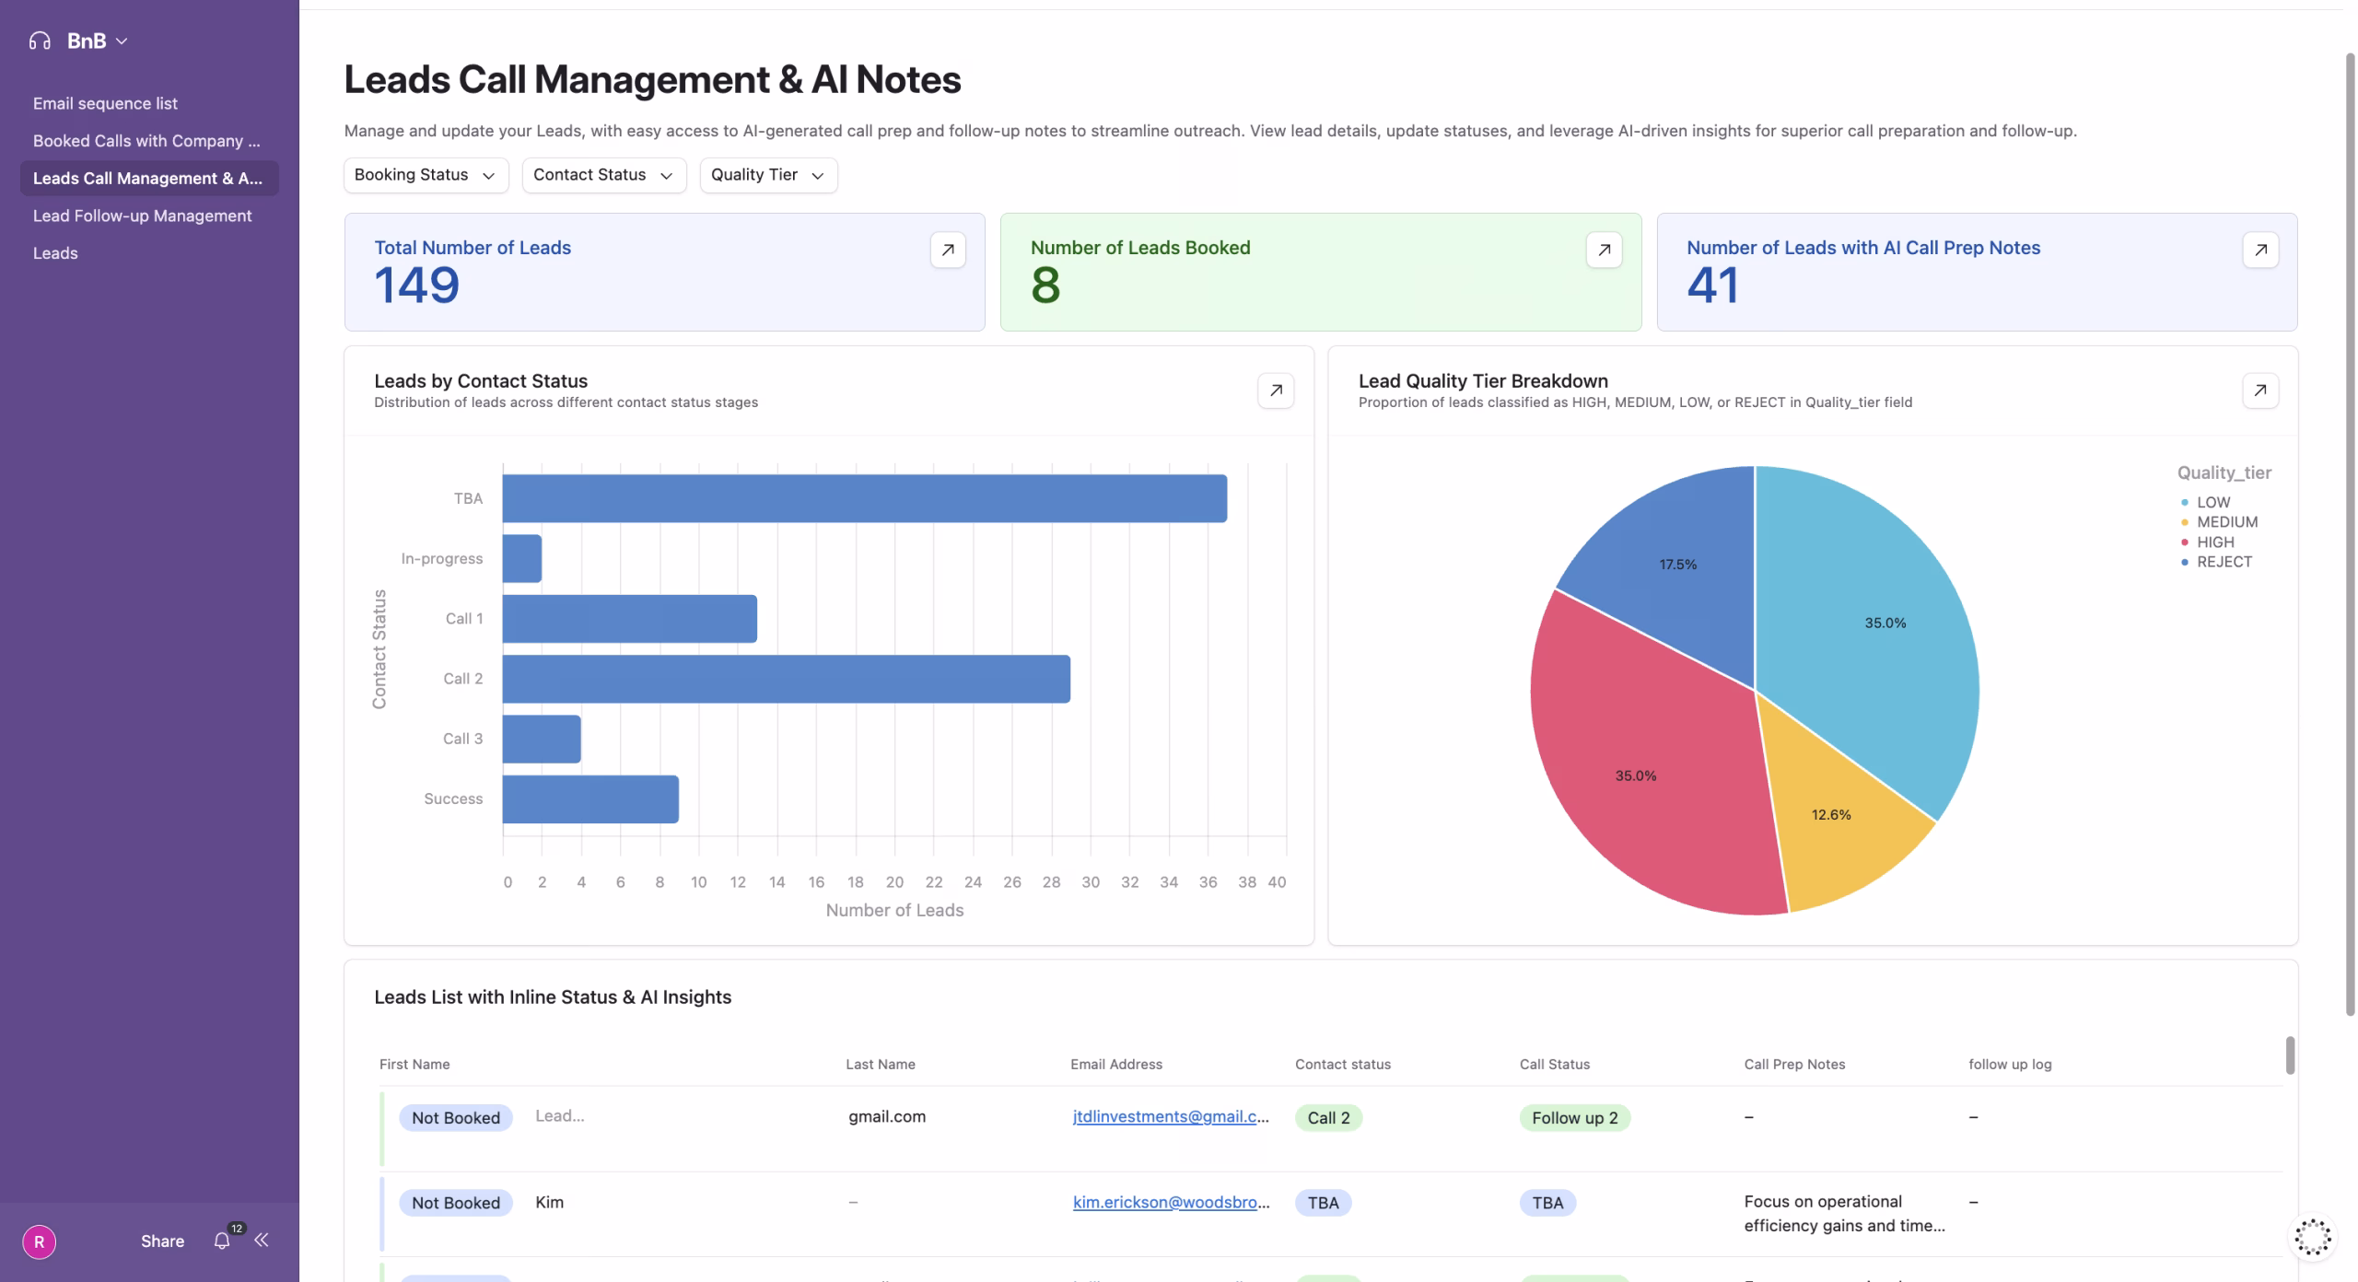Expand the Total Number of Leads card
2358x1282 pixels.
[x=947, y=250]
